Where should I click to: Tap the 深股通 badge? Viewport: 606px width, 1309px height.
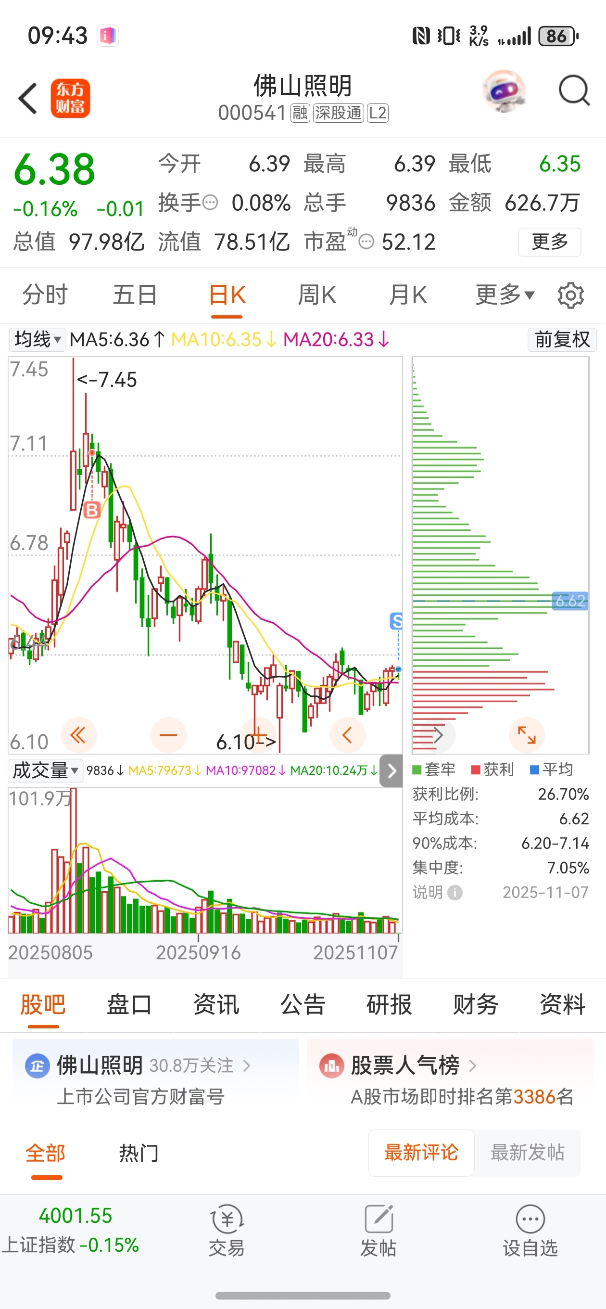[x=338, y=113]
